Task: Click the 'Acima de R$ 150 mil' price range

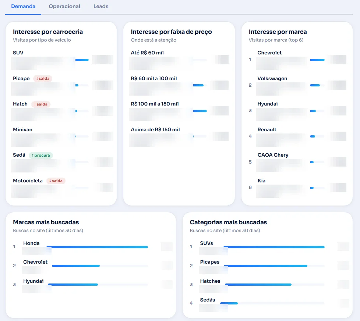Action: pos(155,129)
